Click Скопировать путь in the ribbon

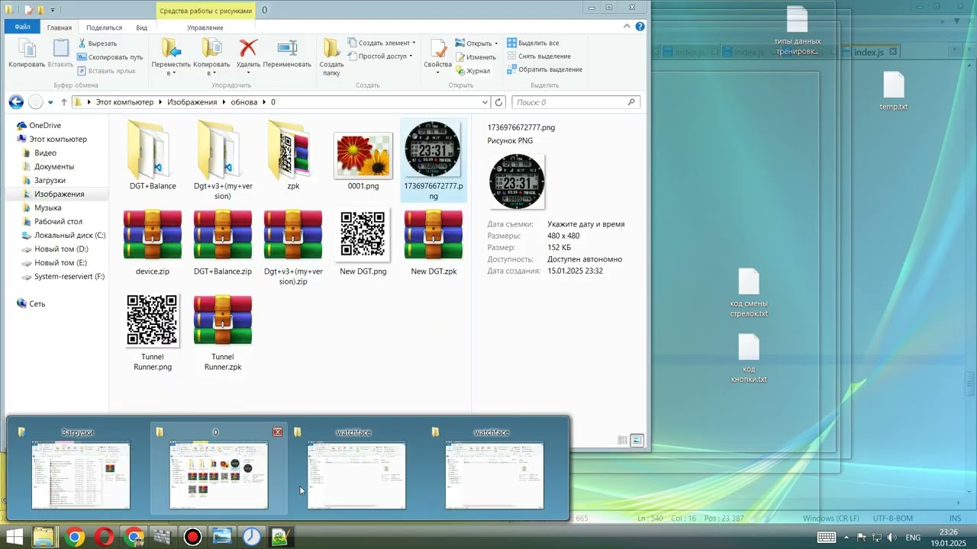click(x=110, y=57)
